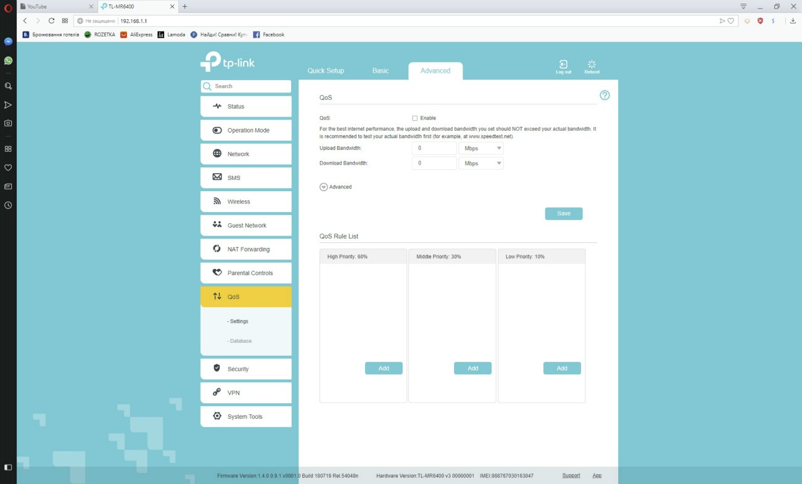Viewport: 802px width, 484px height.
Task: Add a High Priority rule
Action: point(383,368)
